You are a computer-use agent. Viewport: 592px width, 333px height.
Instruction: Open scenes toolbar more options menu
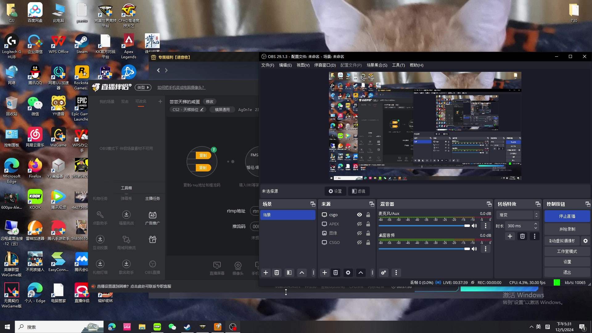[x=313, y=273]
